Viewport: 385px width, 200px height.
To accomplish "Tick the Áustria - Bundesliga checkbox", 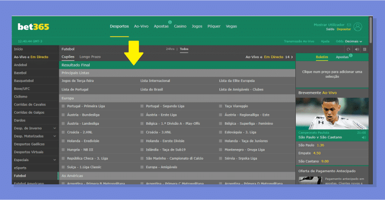I will point(63,115).
